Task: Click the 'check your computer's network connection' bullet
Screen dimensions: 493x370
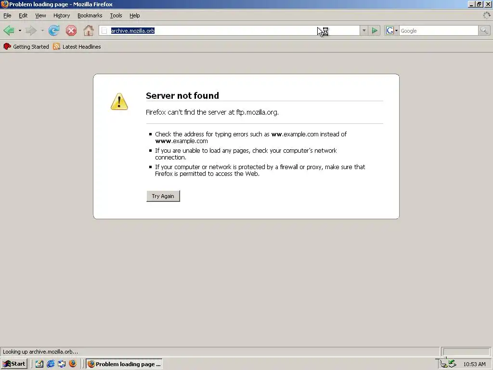Action: 246,154
